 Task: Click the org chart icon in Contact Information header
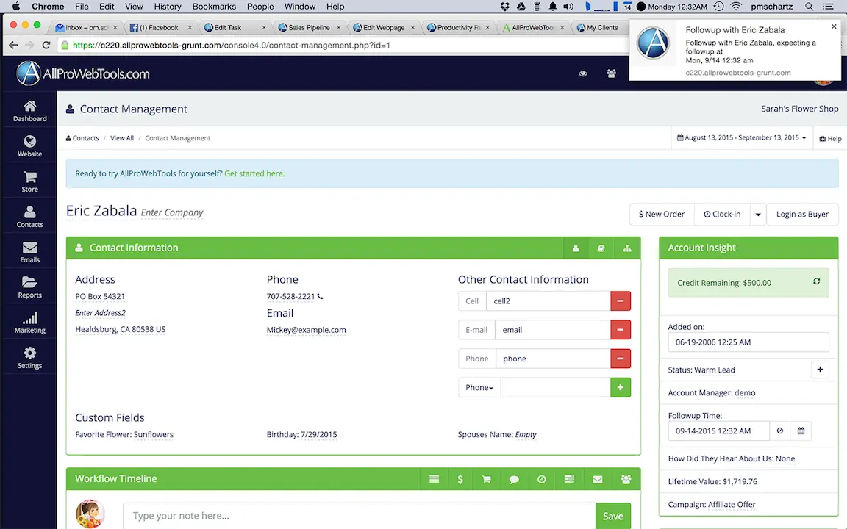click(627, 248)
